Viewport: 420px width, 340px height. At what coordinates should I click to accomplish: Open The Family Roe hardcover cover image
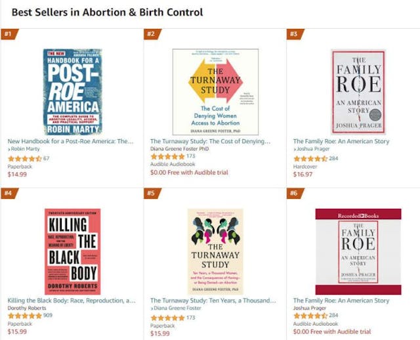(x=358, y=91)
